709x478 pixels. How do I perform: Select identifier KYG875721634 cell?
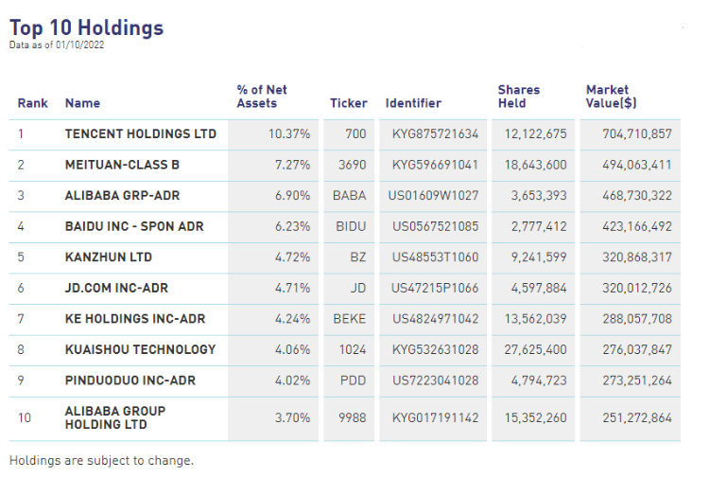(435, 134)
